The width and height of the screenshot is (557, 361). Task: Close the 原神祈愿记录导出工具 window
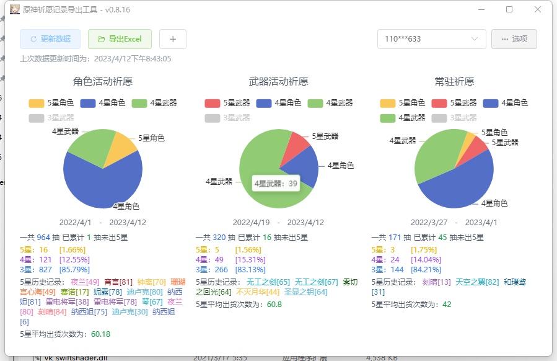537,9
